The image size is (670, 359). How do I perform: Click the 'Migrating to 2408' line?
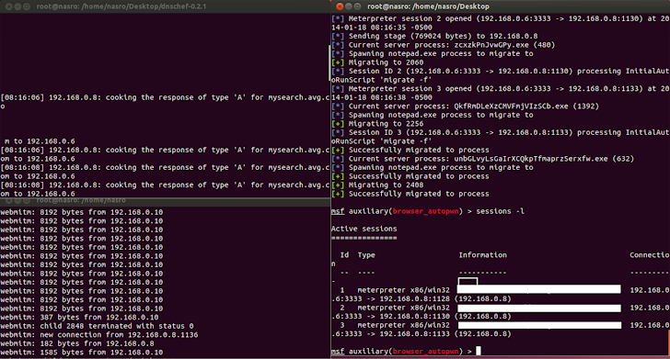[x=377, y=185]
